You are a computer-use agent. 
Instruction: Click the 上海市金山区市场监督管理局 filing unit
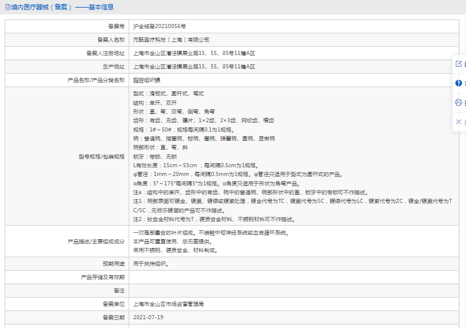(168, 304)
